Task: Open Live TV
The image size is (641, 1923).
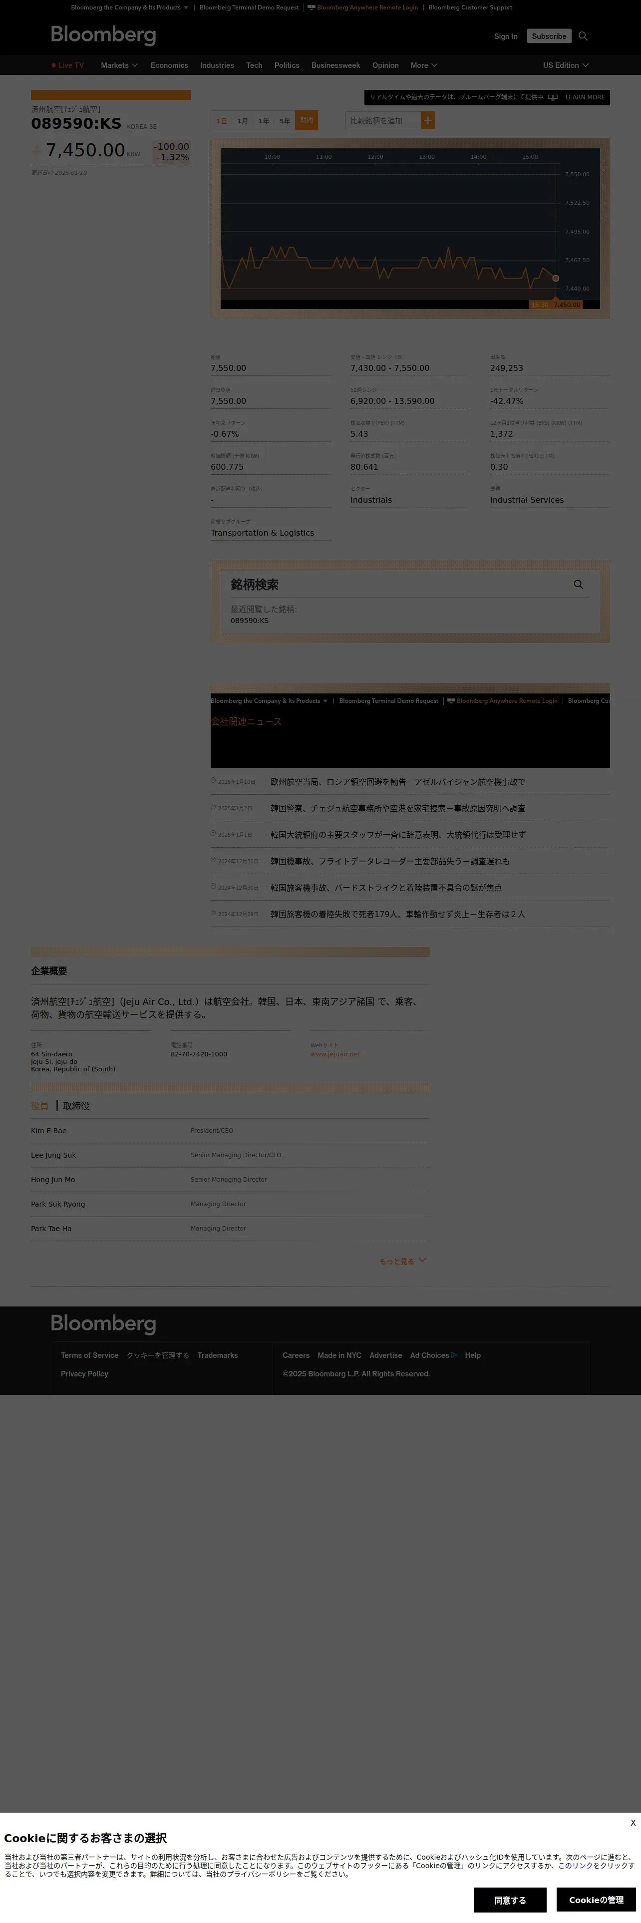Action: 68,65
